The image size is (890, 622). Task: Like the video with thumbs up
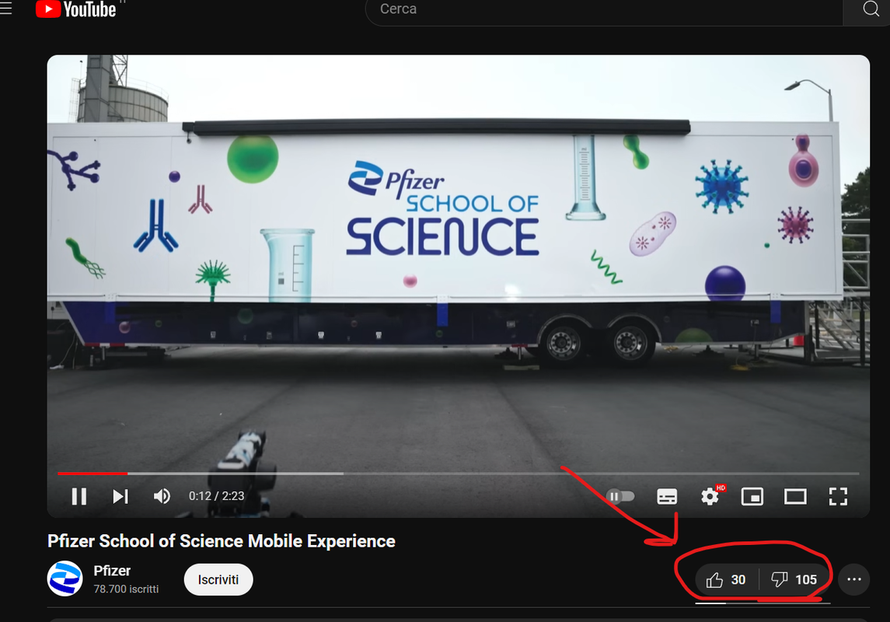tap(727, 579)
